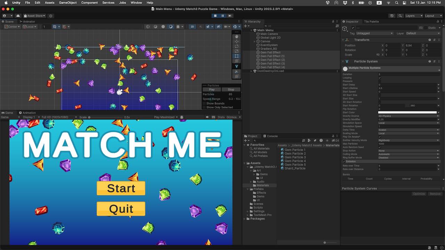Open the Center pivot mode dropdown

13,27
